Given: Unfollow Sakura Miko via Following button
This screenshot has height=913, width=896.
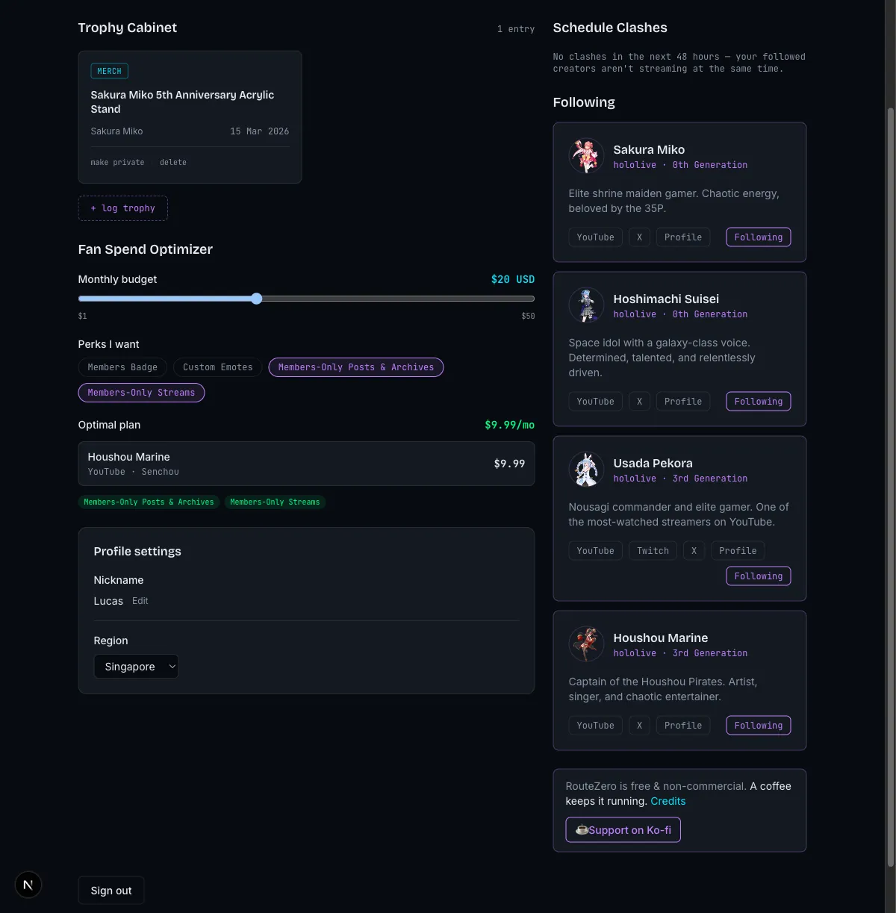Looking at the screenshot, I should click(x=759, y=237).
